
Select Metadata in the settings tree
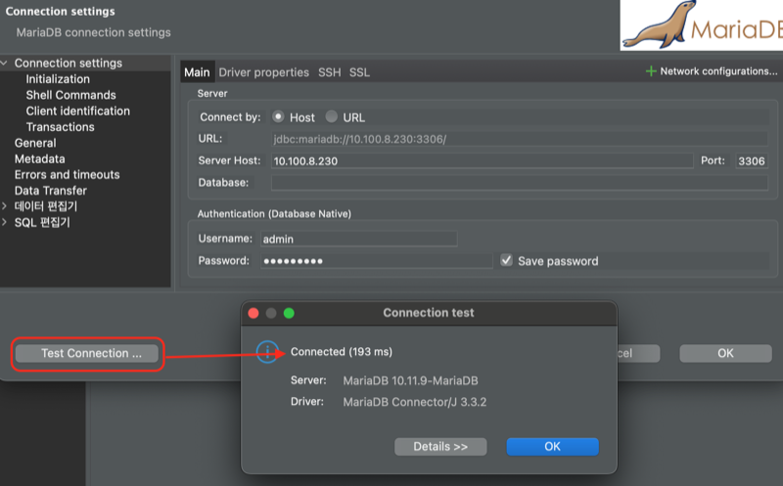pyautogui.click(x=40, y=159)
